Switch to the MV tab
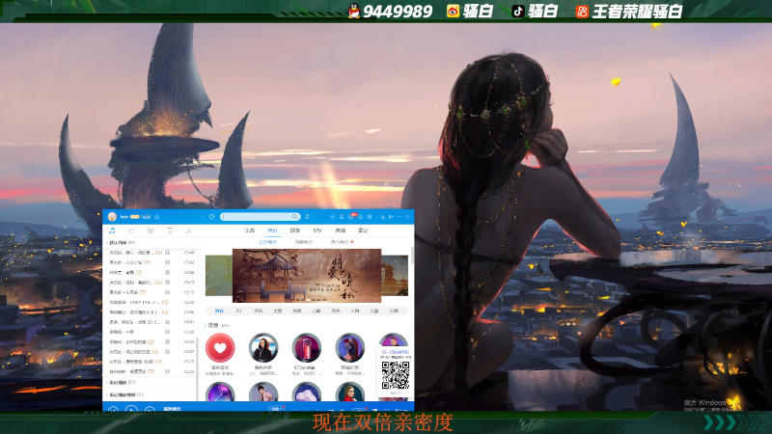Screen dimensions: 772x434 [317, 231]
